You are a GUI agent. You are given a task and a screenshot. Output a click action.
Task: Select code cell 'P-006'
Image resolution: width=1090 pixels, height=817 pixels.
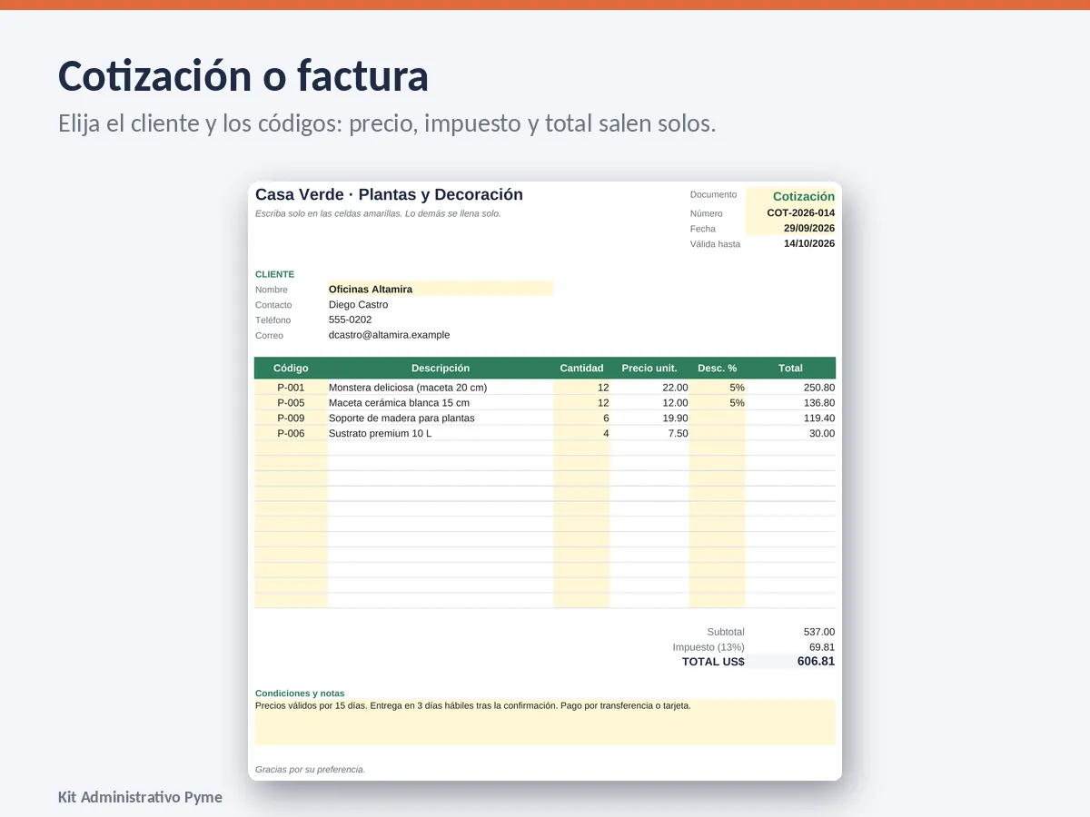tap(291, 434)
